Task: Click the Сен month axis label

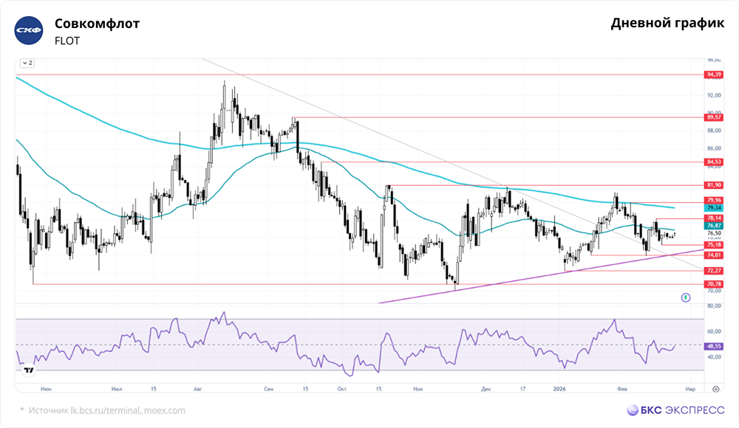Action: [x=268, y=389]
